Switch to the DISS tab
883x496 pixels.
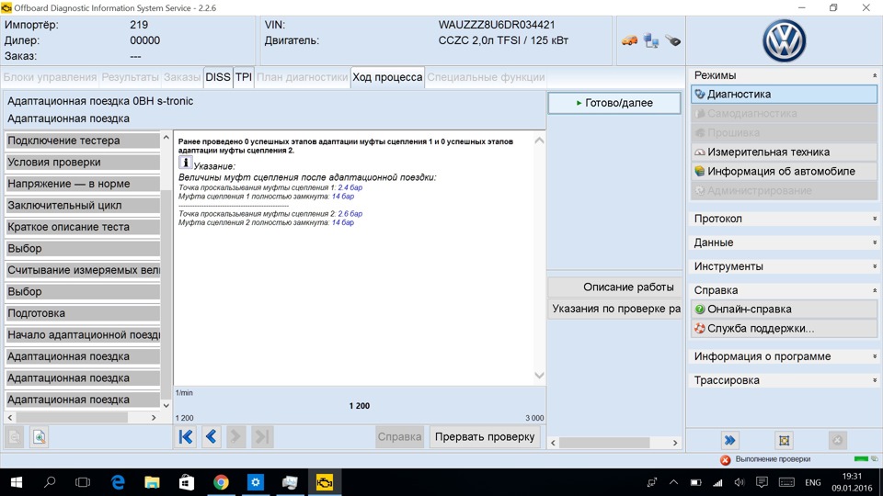217,77
